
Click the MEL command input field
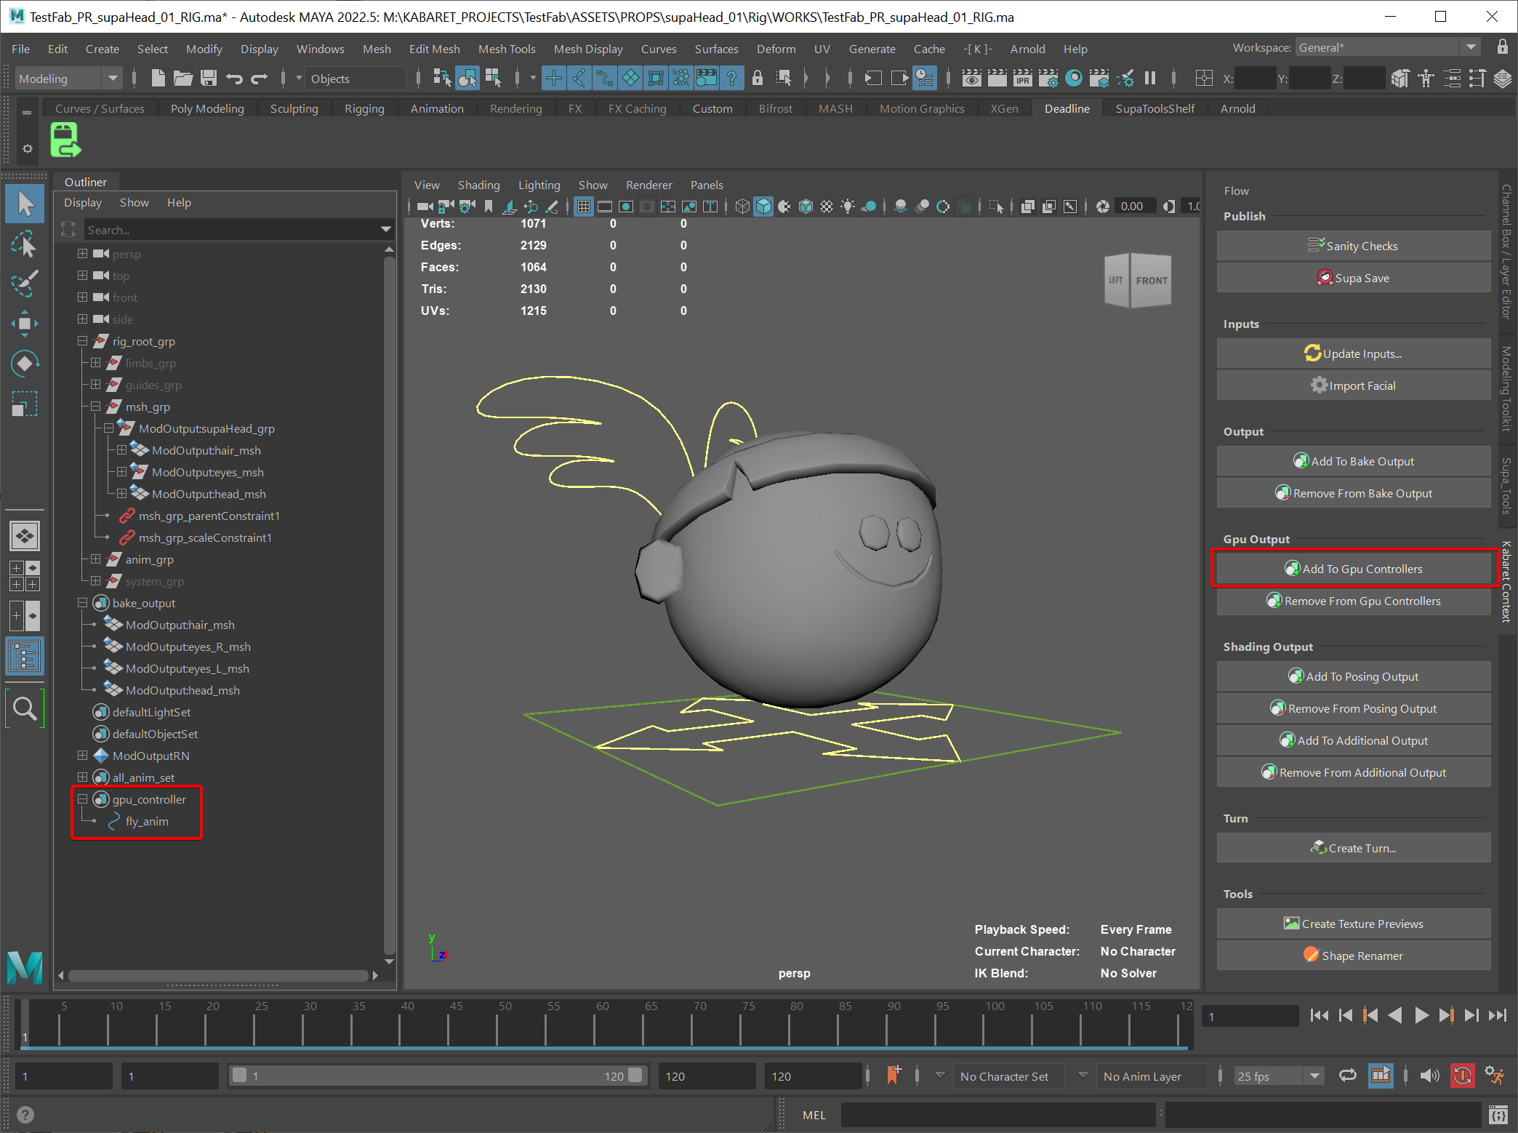click(997, 1114)
